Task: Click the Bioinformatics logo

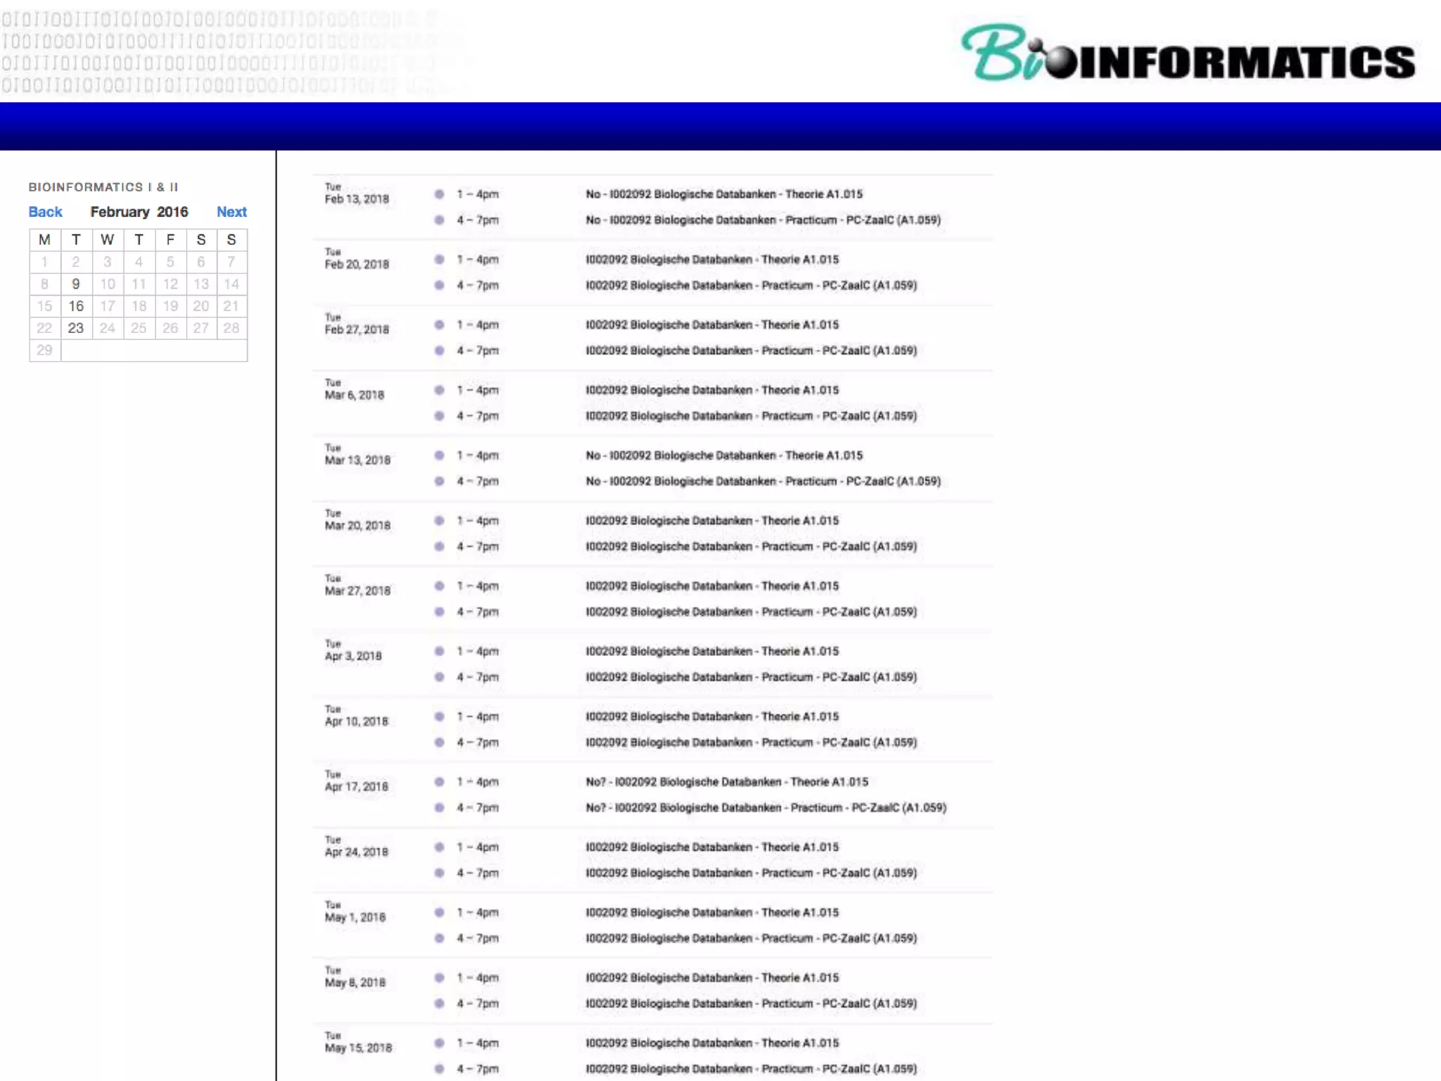Action: coord(1188,53)
